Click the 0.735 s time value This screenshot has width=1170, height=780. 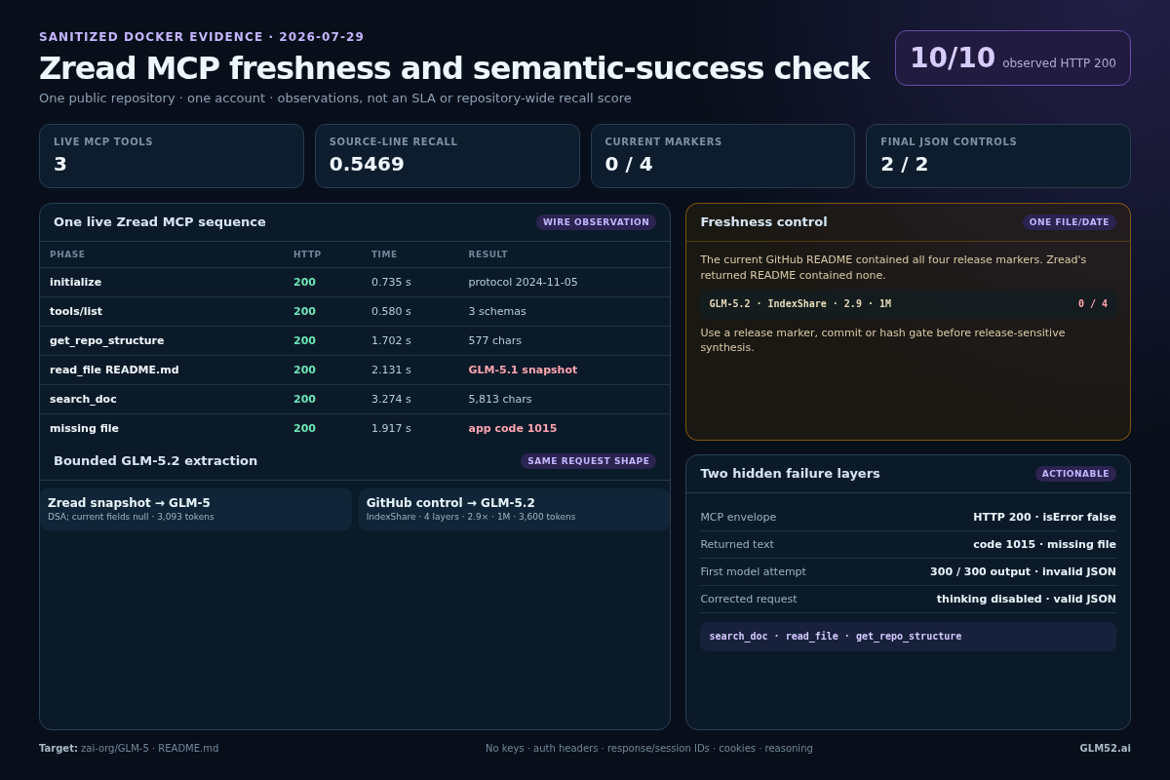pyautogui.click(x=391, y=283)
